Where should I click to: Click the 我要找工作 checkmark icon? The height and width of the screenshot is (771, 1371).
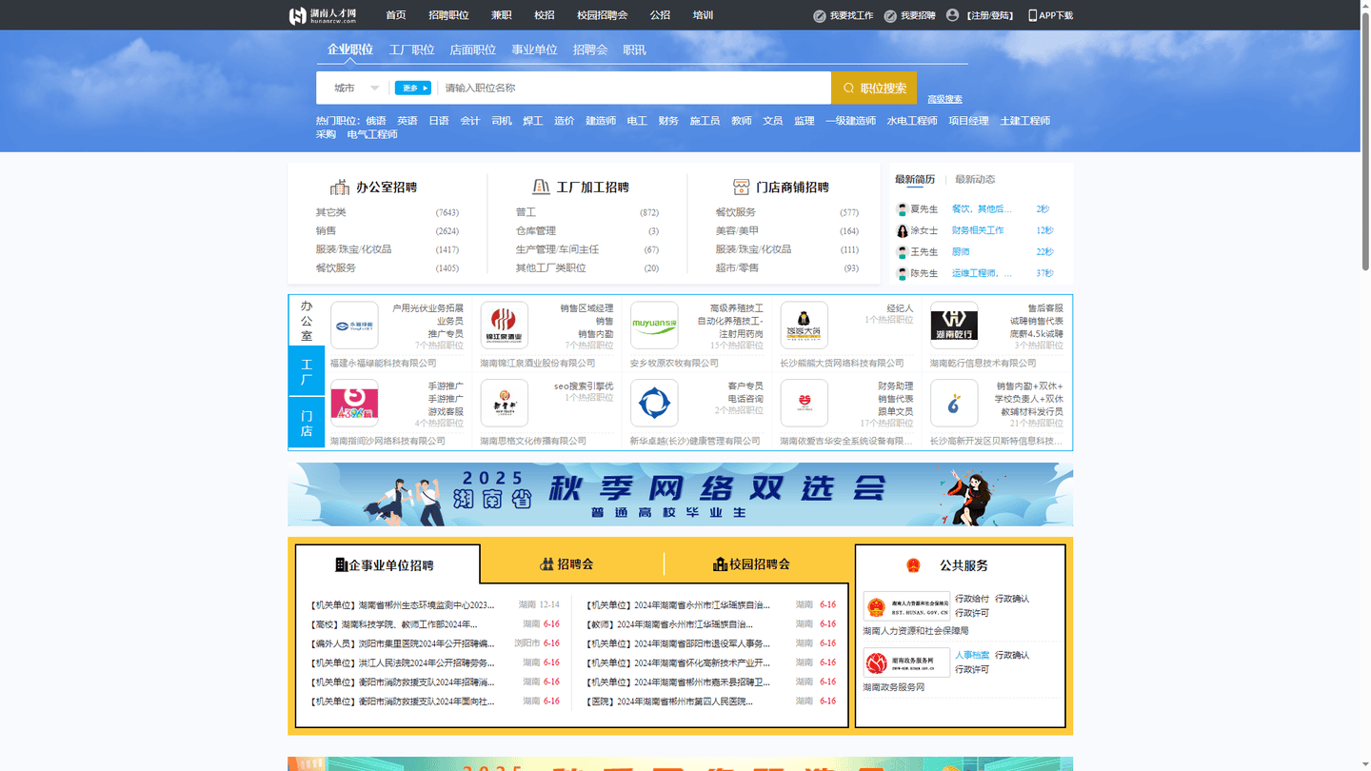pos(819,16)
